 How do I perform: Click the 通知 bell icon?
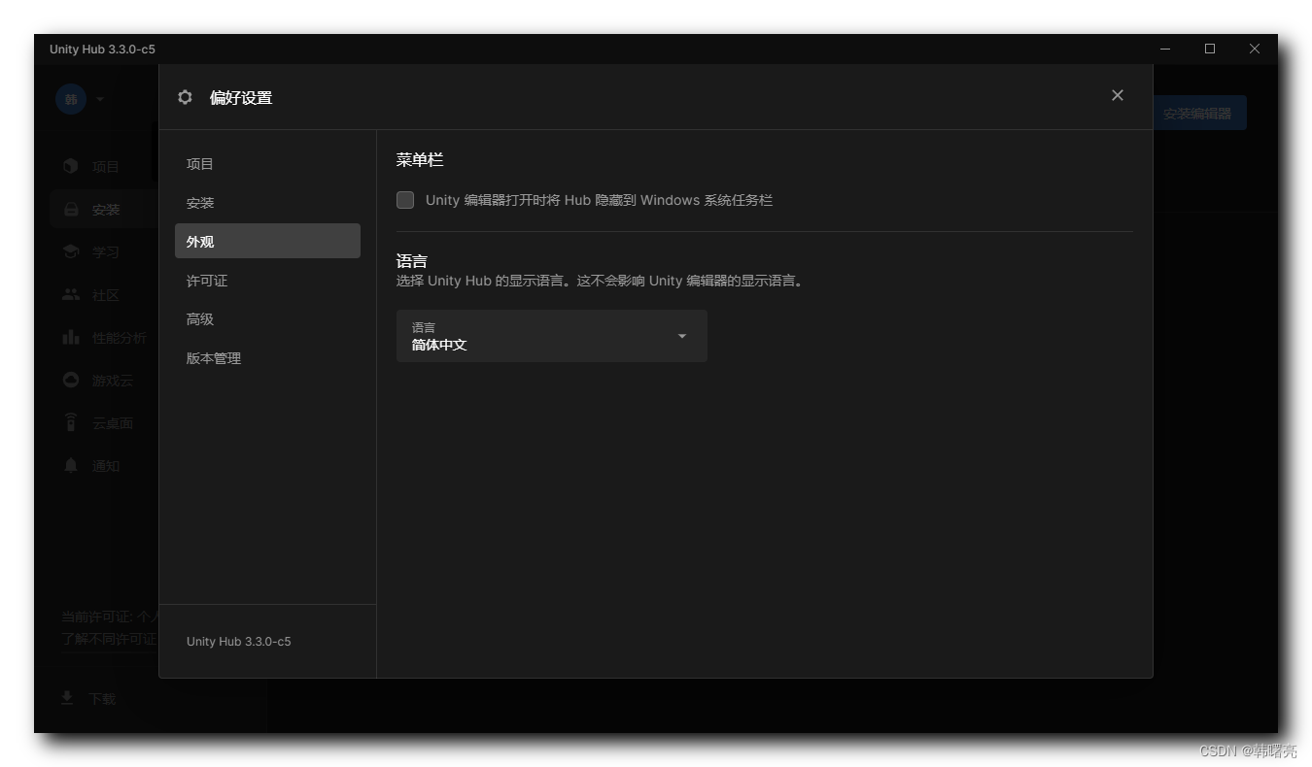pos(71,465)
